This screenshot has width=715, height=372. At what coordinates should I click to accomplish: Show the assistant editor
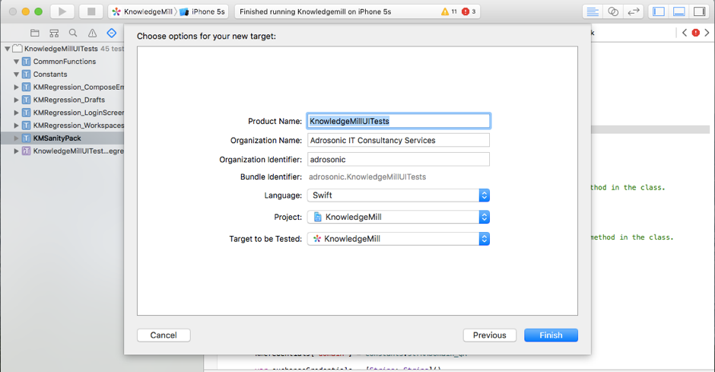click(612, 11)
